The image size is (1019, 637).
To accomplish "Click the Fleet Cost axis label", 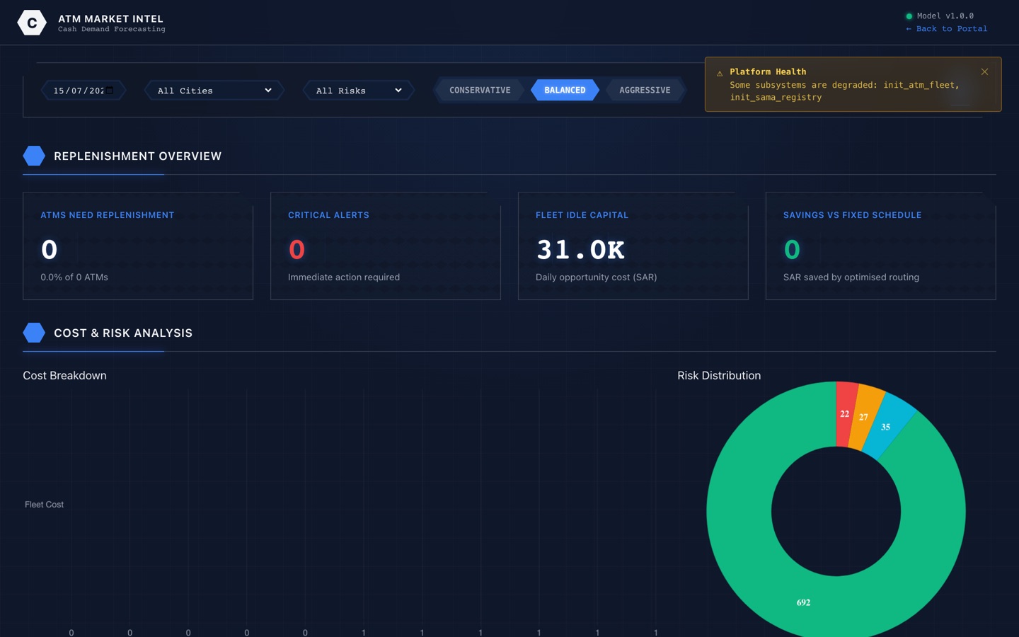I will (x=44, y=505).
